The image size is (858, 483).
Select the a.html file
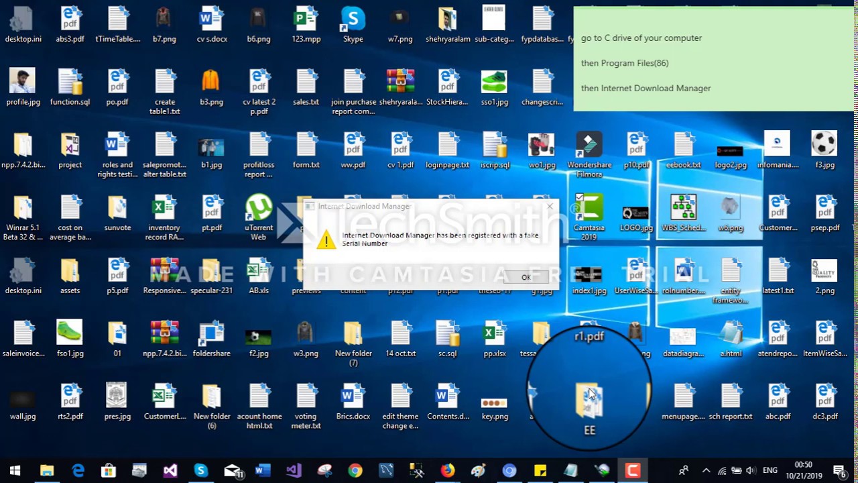[x=731, y=339]
